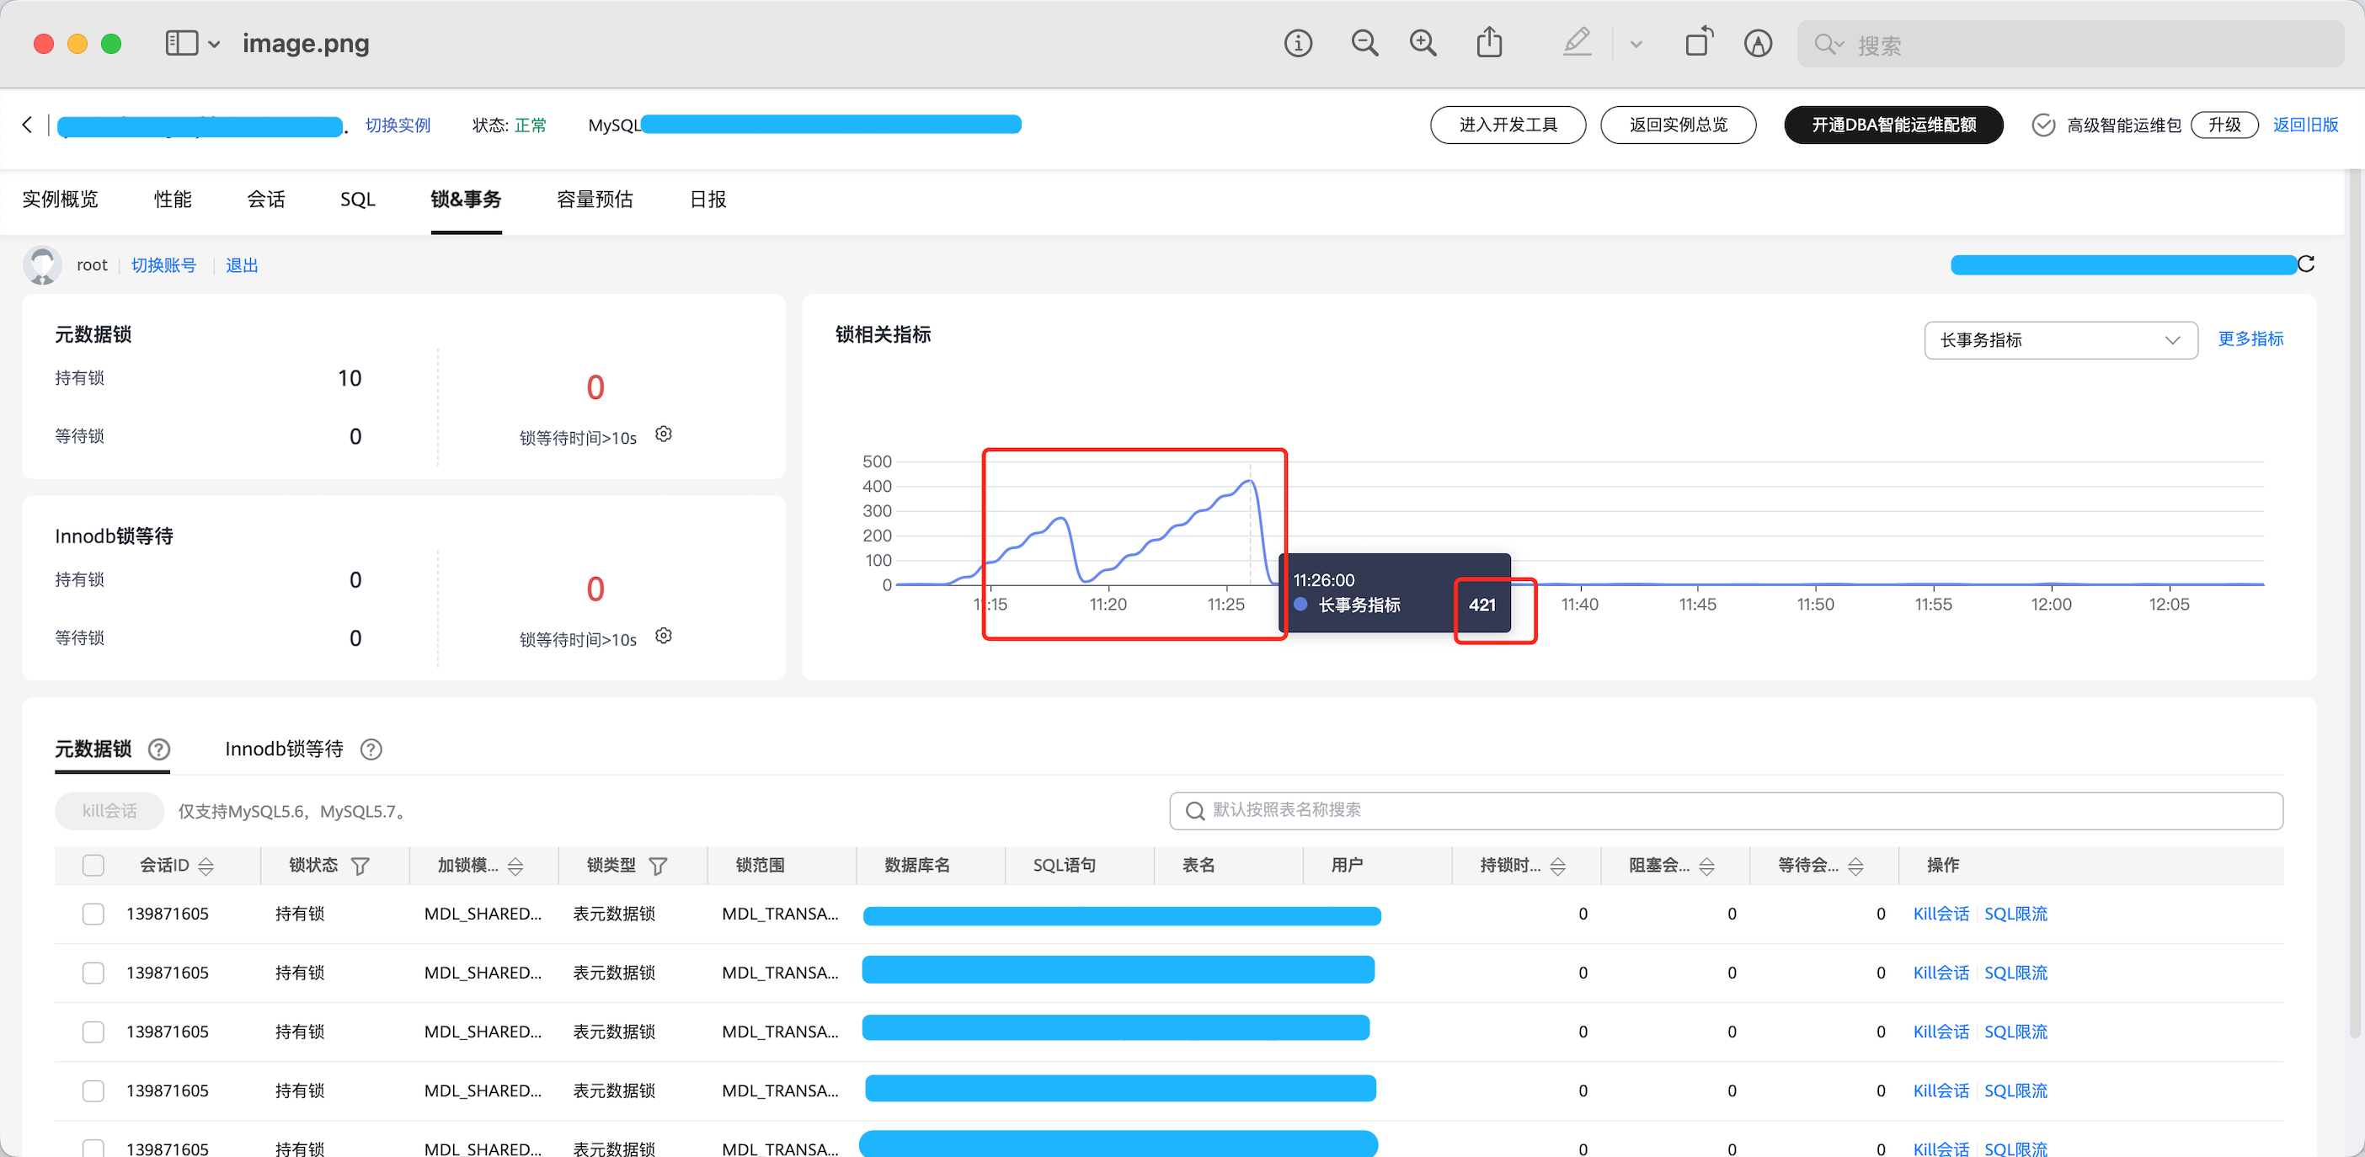2365x1157 pixels.
Task: Expand the Preview sidebar view menu chevron
Action: (x=214, y=44)
